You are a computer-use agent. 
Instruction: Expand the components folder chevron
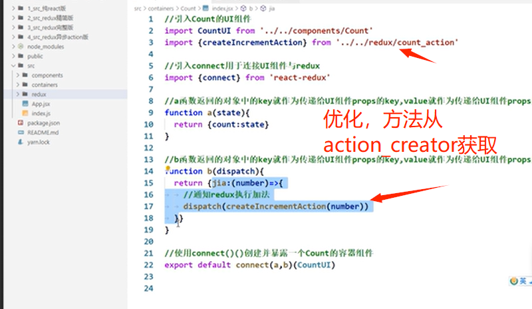[x=18, y=75]
